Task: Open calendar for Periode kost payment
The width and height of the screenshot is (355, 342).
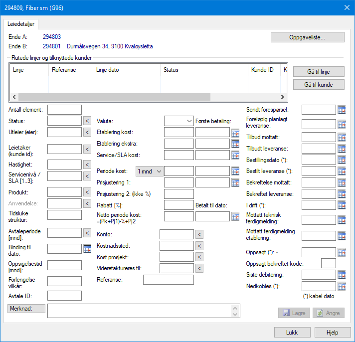Action: [x=235, y=171]
